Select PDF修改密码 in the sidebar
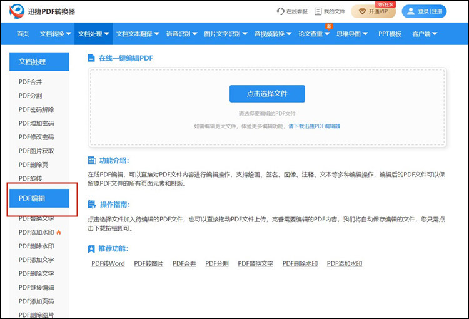 [x=36, y=137]
